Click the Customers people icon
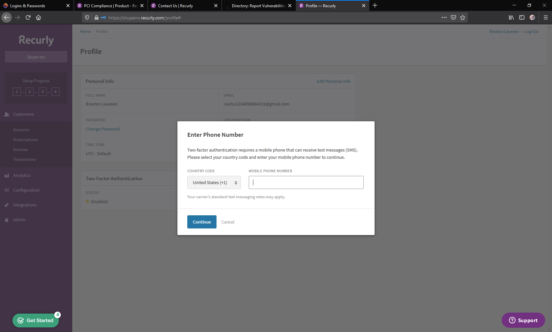Image resolution: width=552 pixels, height=332 pixels. coord(7,114)
